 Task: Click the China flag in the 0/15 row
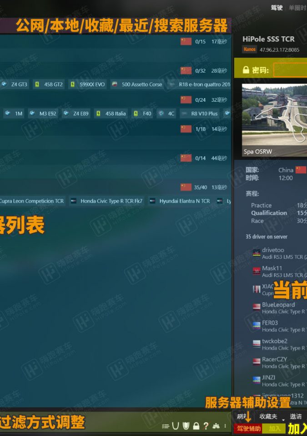coord(186,41)
